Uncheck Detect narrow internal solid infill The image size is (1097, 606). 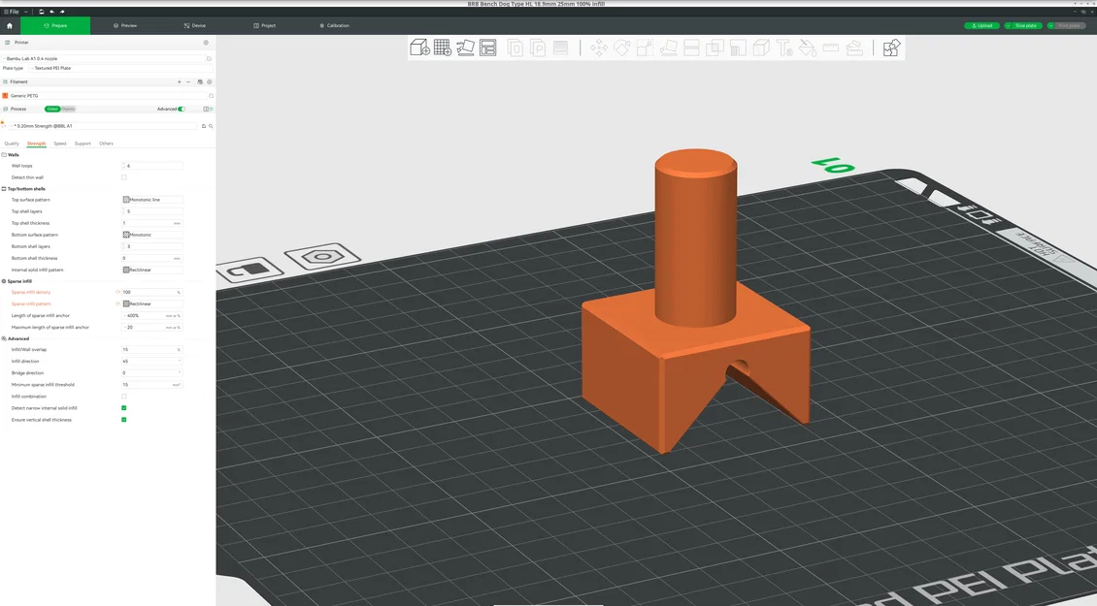[x=124, y=408]
